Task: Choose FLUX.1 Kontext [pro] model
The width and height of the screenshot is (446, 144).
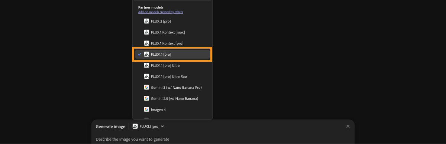Action: pos(172,43)
